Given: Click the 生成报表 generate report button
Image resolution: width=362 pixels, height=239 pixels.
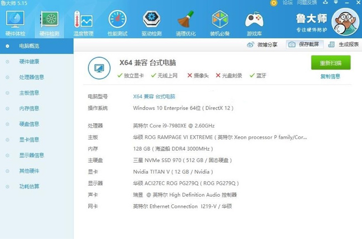Looking at the screenshot, I should point(343,44).
